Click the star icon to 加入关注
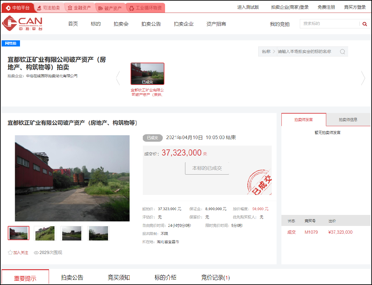The height and width of the screenshot is (285, 372). coord(10,252)
